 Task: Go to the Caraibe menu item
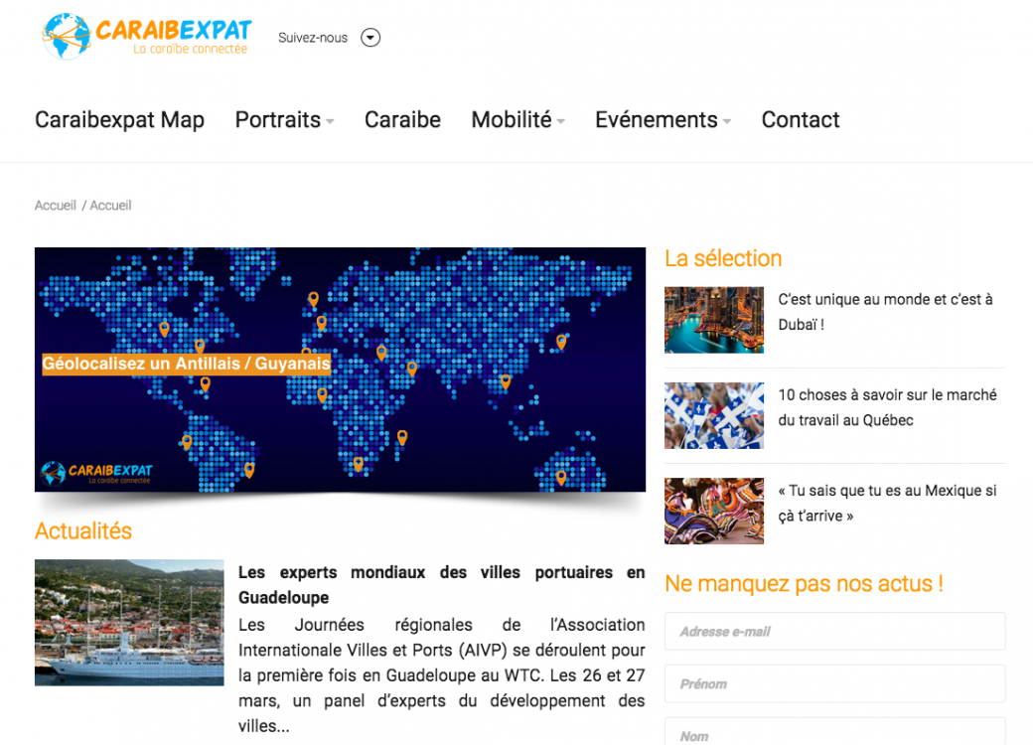(402, 120)
